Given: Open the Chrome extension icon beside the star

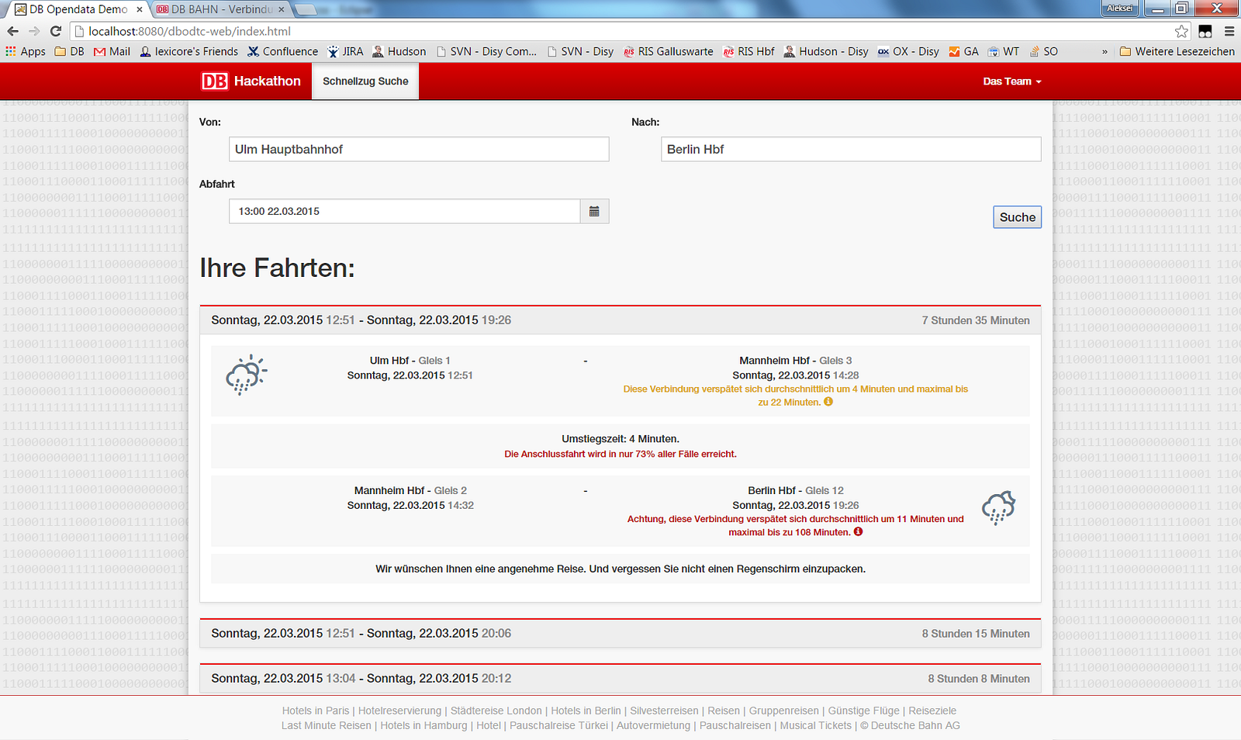Looking at the screenshot, I should (x=1205, y=31).
